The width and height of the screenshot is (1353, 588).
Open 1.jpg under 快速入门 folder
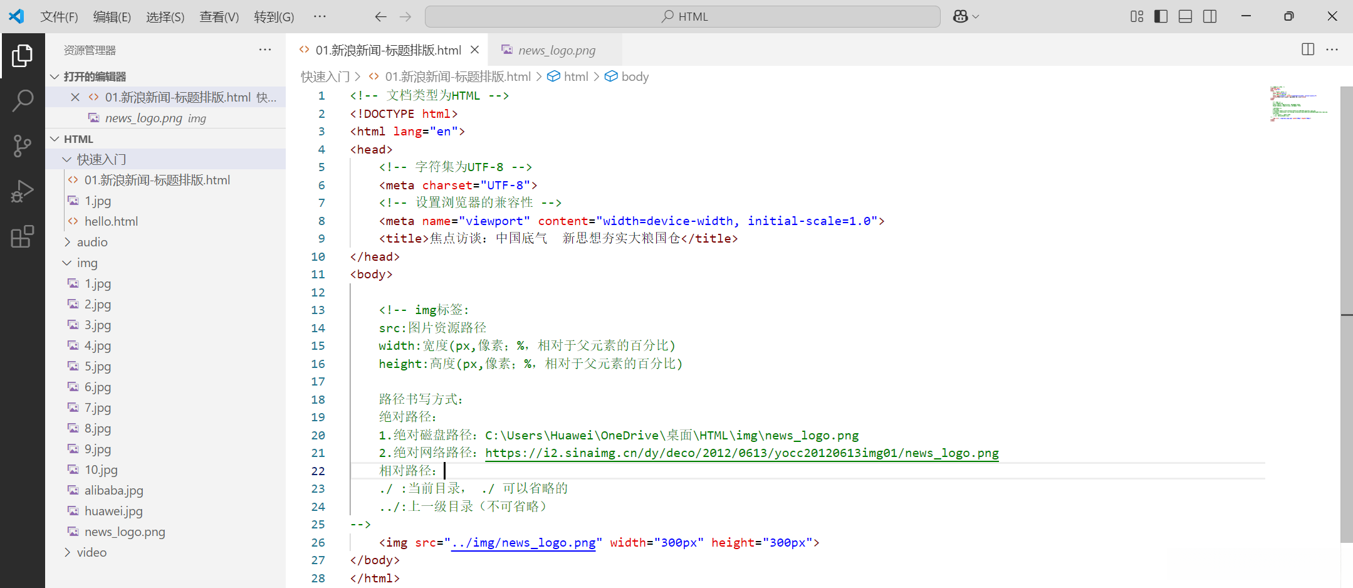pos(165,201)
